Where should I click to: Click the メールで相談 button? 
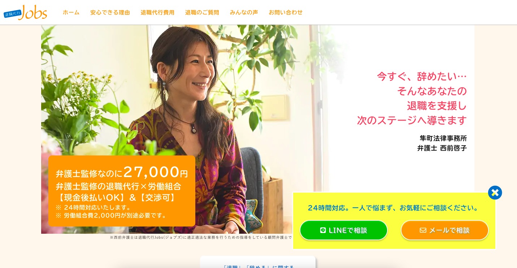click(x=445, y=230)
